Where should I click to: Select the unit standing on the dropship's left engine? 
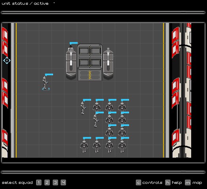(x=70, y=48)
